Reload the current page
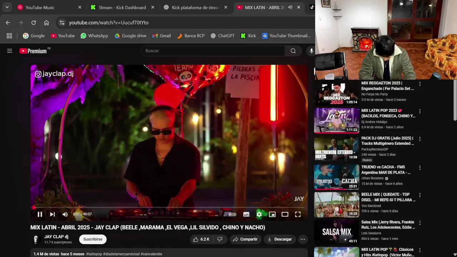The image size is (457, 257). (x=34, y=22)
